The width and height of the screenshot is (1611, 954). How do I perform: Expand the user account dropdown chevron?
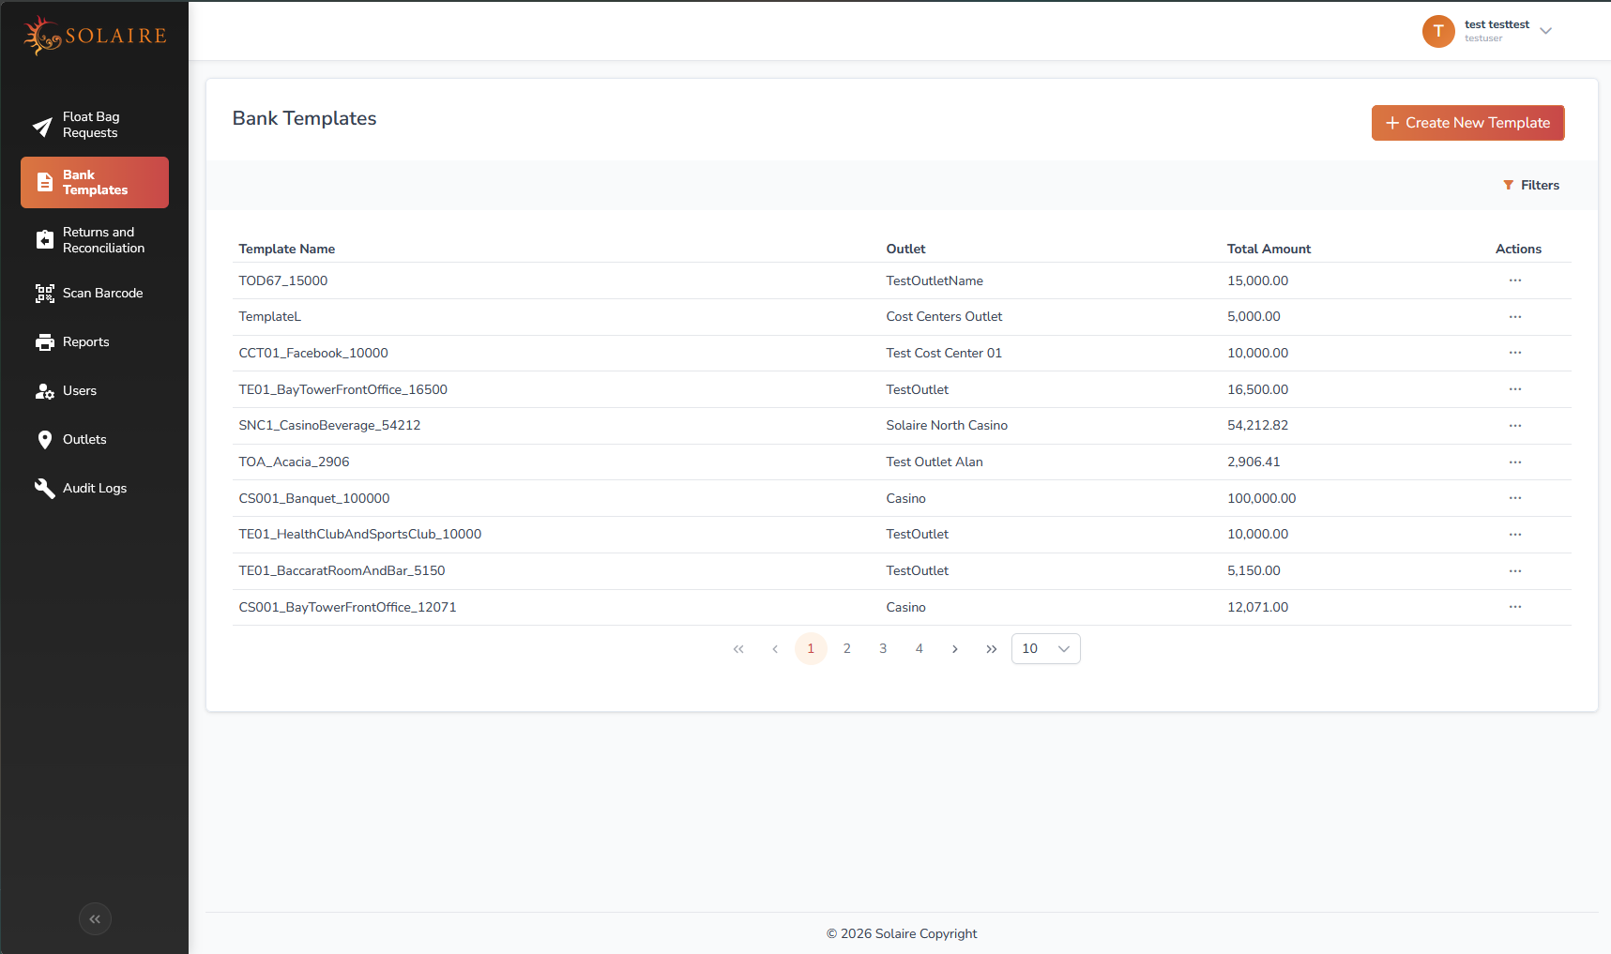point(1546,31)
